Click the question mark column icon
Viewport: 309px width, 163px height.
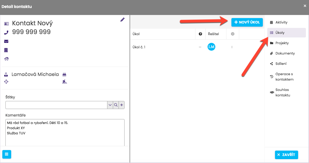point(200,34)
